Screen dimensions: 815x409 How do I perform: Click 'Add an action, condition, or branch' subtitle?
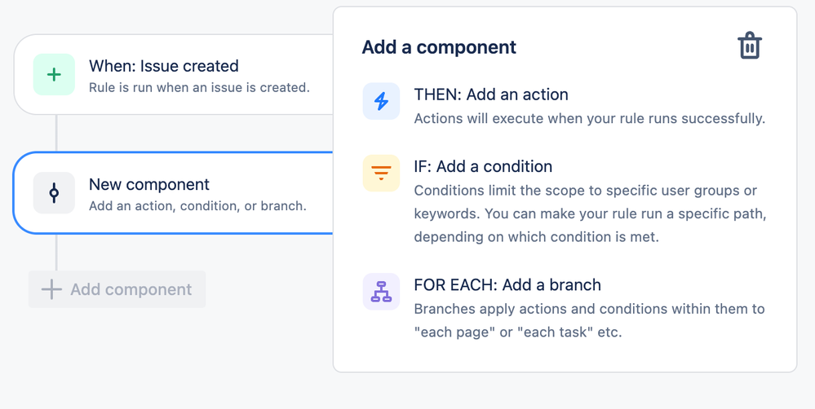point(197,206)
